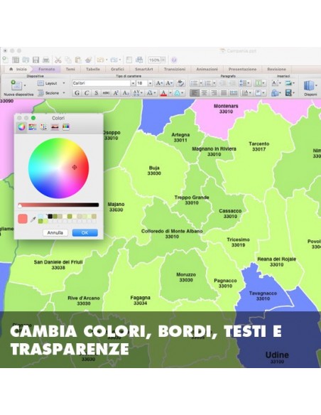Open font color dropdown arrow
Screen dimensions: 321x415
click(170, 93)
